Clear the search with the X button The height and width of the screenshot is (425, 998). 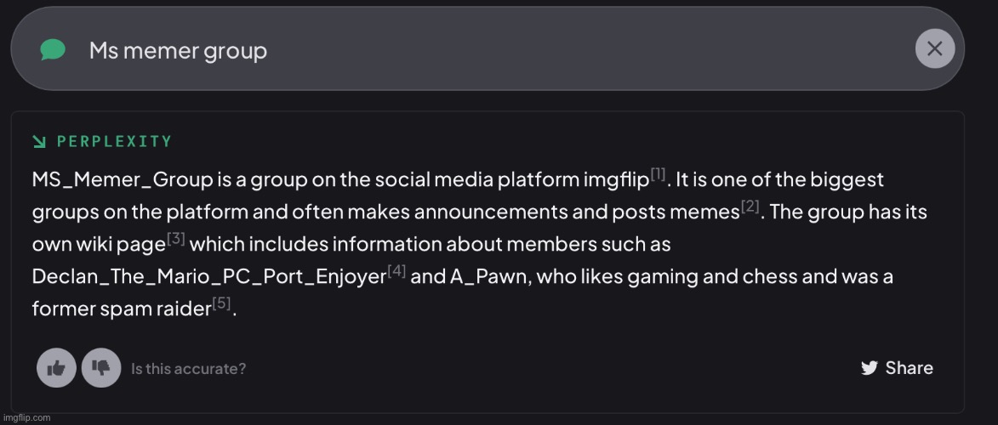tap(934, 49)
